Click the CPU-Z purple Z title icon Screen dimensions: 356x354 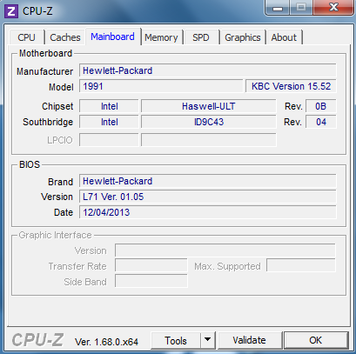click(x=11, y=11)
